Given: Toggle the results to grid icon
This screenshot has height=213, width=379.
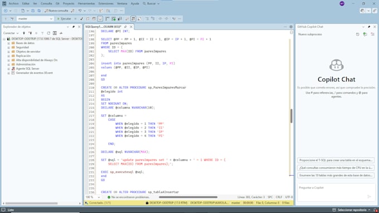Looking at the screenshot, I should click(x=133, y=18).
